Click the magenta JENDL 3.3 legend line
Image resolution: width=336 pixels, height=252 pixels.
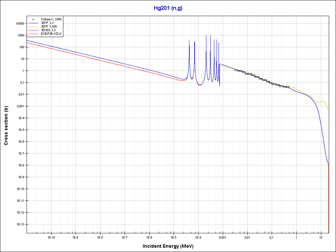(x=33, y=30)
